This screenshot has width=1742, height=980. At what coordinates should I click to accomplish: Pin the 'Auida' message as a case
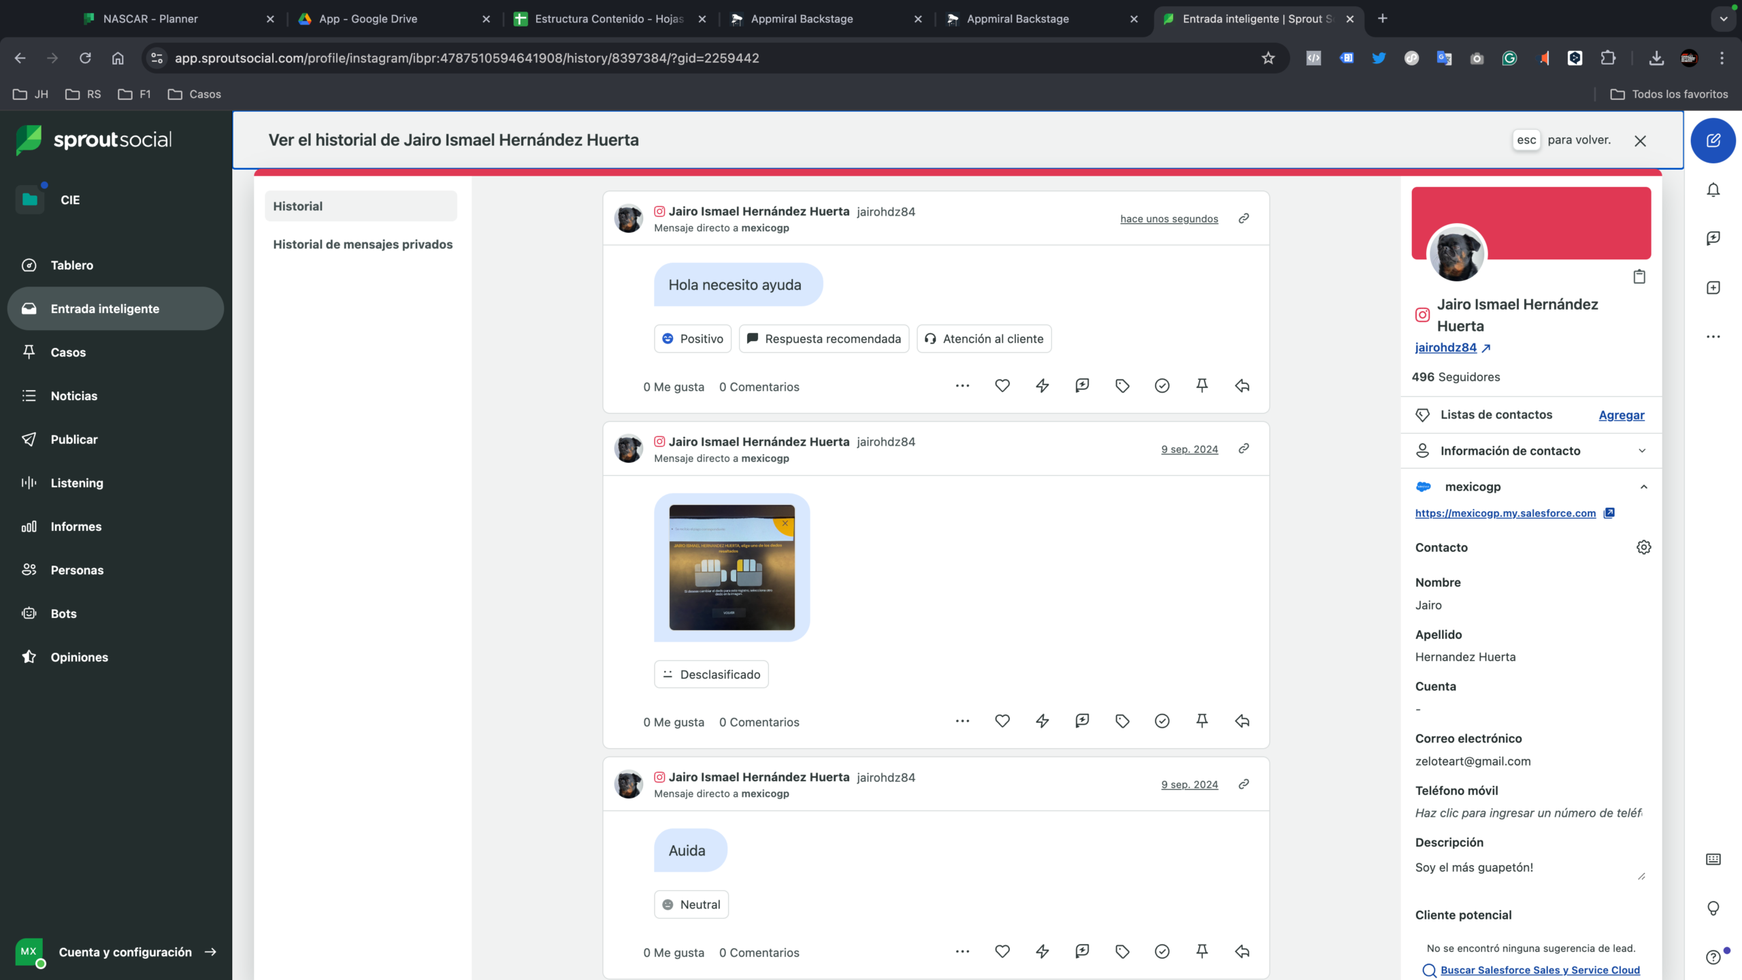coord(1202,951)
